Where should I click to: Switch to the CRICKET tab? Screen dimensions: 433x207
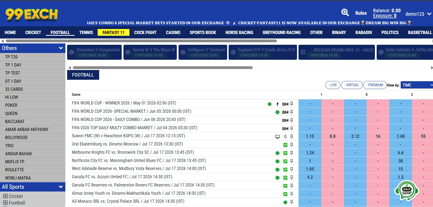coord(33,32)
